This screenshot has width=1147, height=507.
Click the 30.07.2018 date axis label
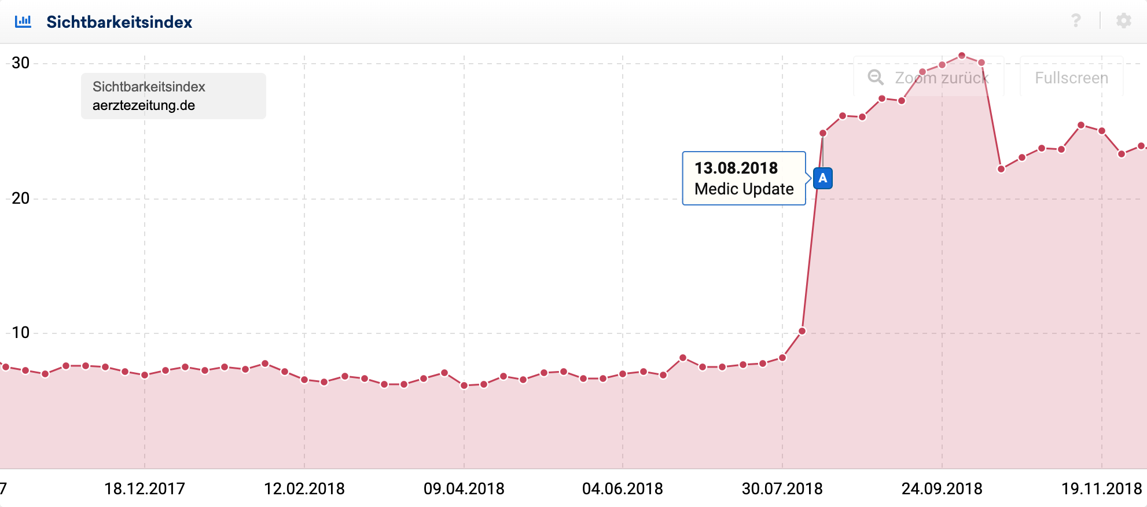(x=782, y=488)
